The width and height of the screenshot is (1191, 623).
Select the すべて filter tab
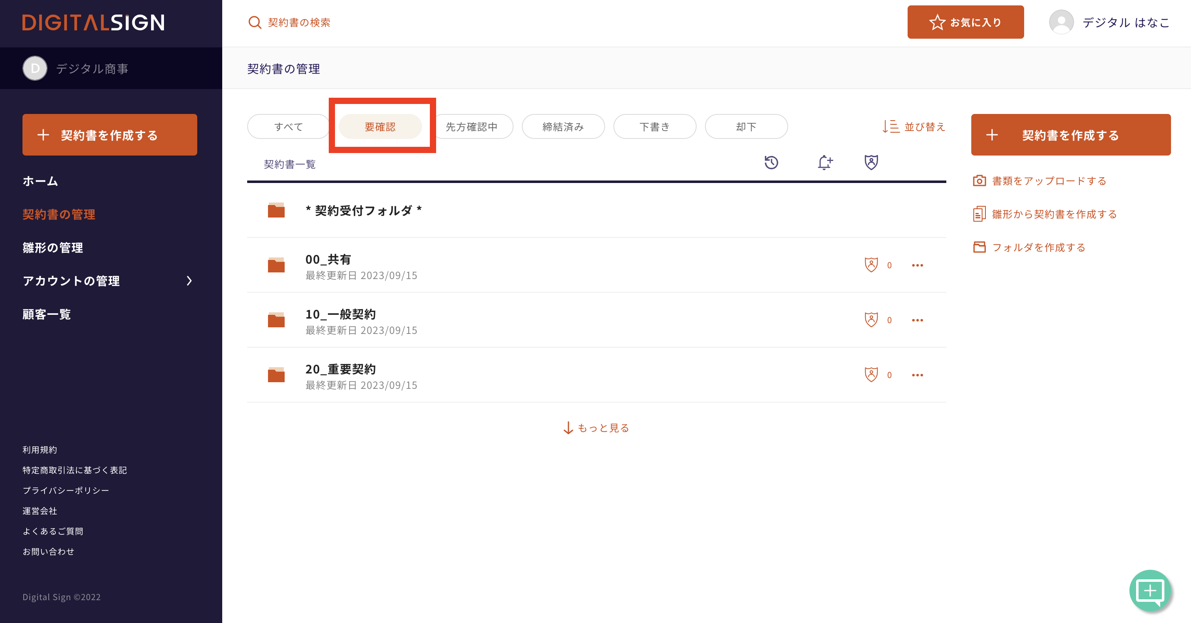pyautogui.click(x=288, y=126)
